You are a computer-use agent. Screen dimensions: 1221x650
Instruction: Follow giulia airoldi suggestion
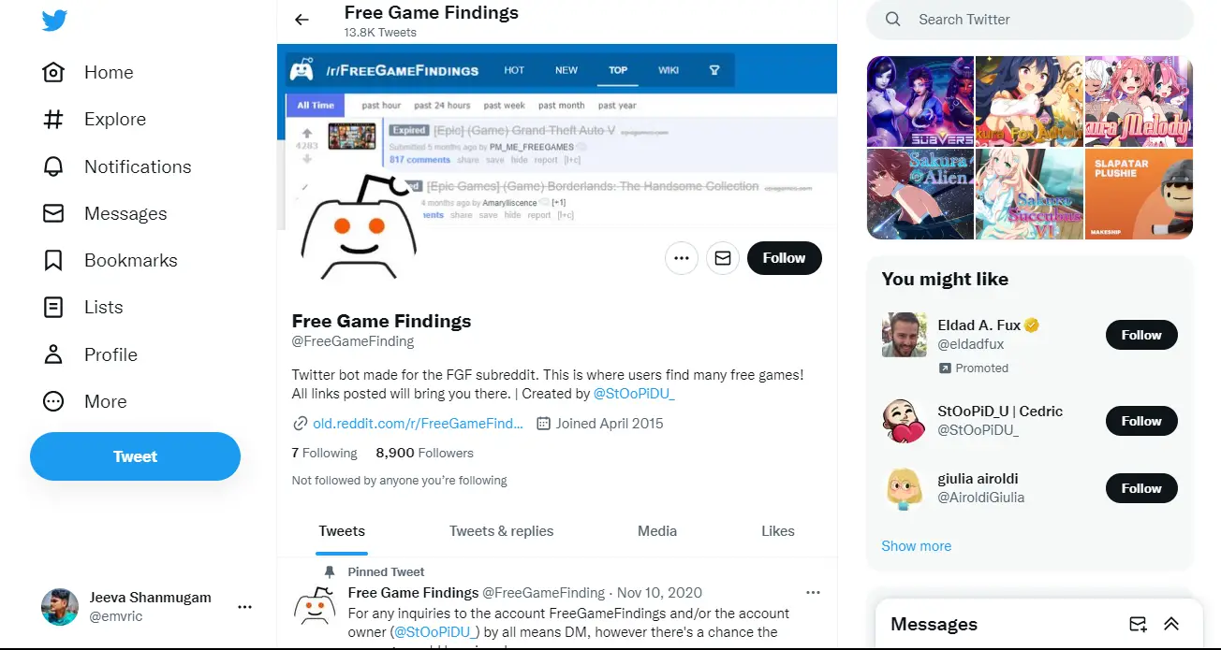1141,488
